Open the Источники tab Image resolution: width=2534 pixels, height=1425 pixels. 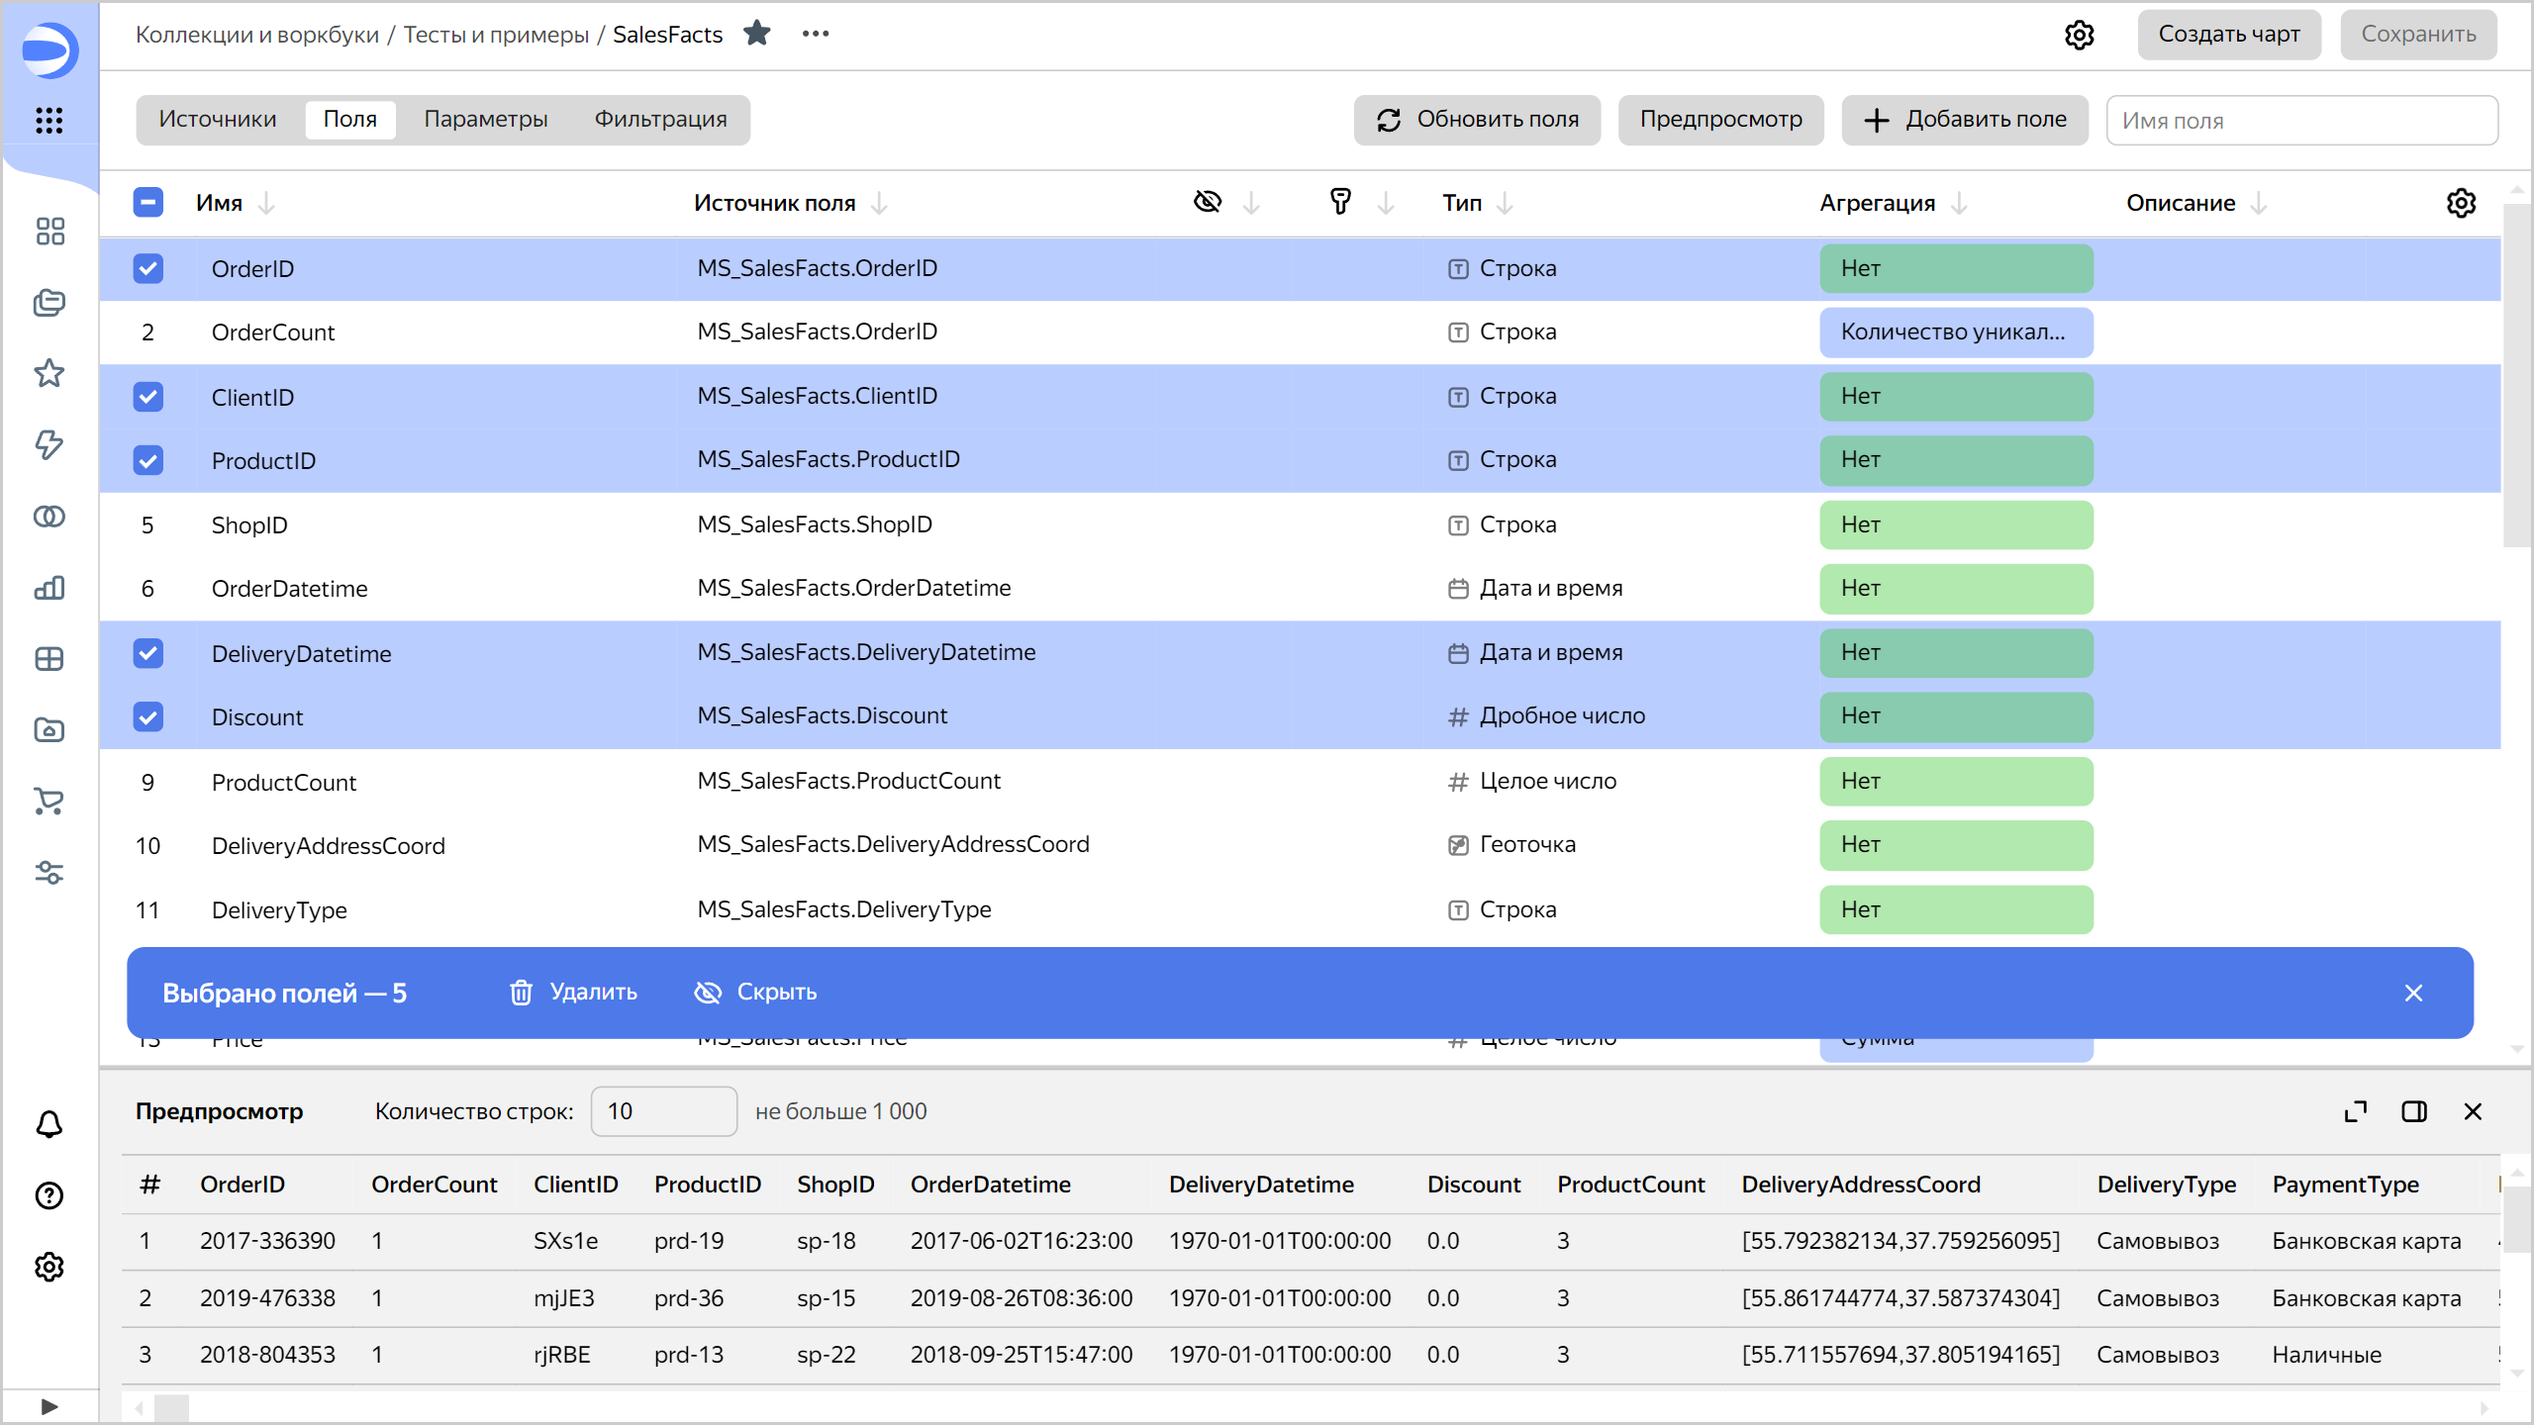pyautogui.click(x=217, y=119)
